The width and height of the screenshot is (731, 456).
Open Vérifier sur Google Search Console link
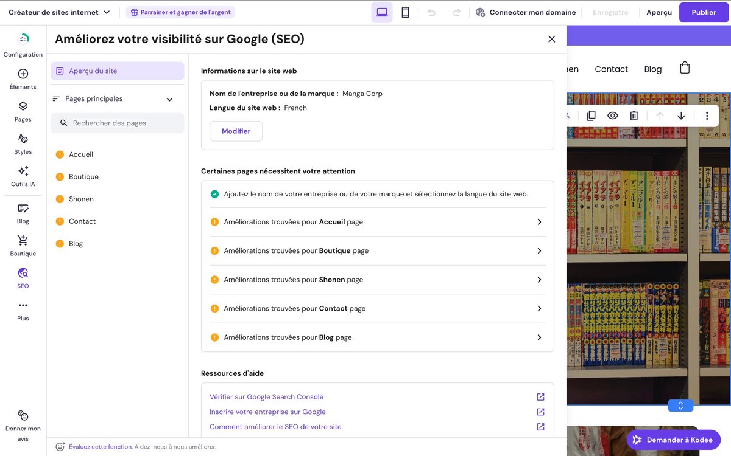click(x=266, y=397)
